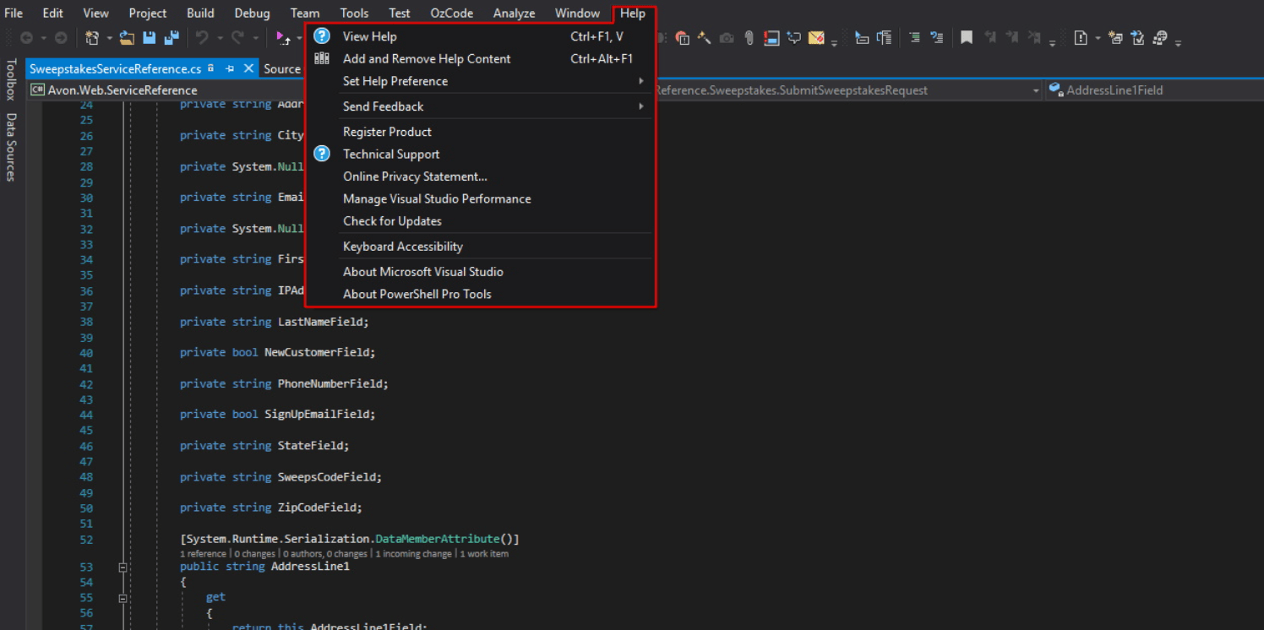Select Check for Updates from Help menu
This screenshot has width=1264, height=630.
[391, 220]
